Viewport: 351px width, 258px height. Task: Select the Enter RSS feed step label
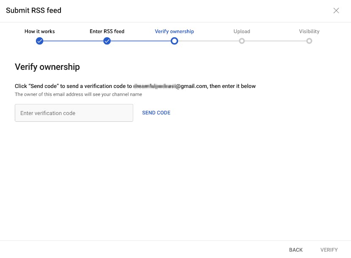click(107, 31)
